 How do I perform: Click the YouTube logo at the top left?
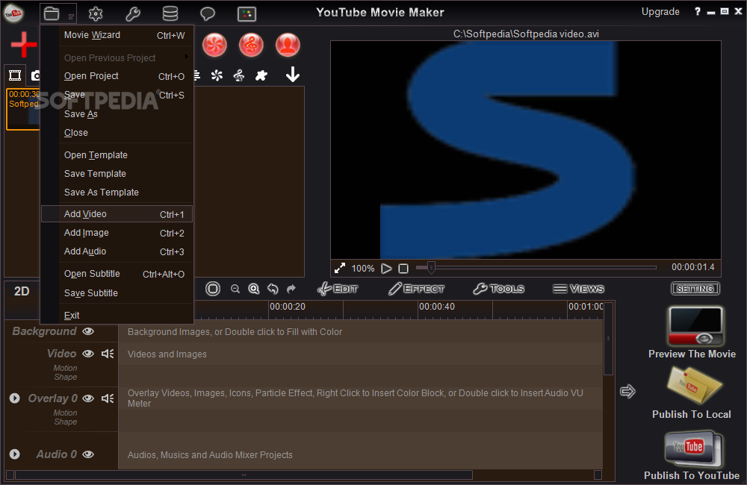pos(13,13)
